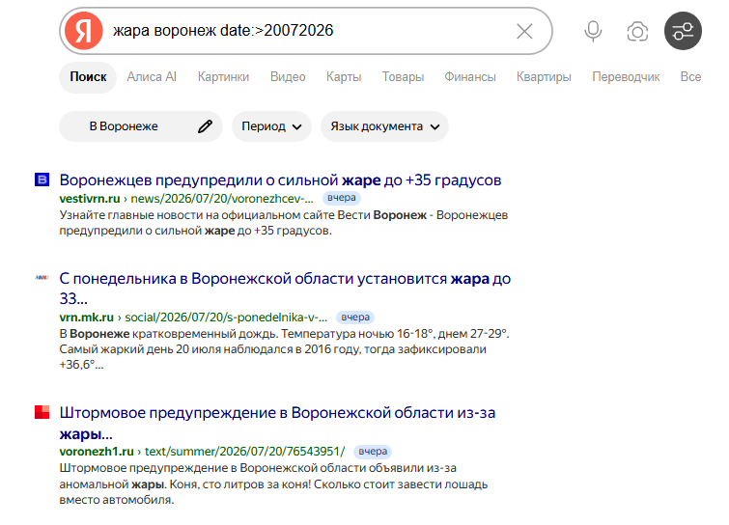Screen dimensions: 729x525
Task: Go to the Карты tab
Action: [x=344, y=77]
